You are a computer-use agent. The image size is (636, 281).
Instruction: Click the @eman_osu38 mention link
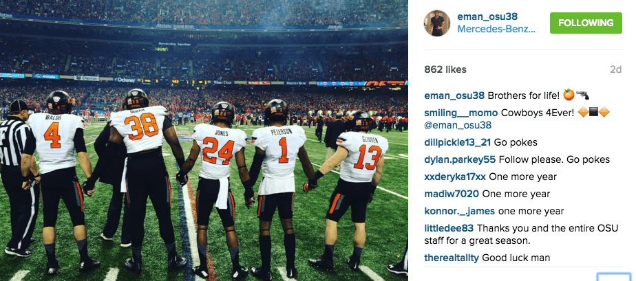tap(458, 125)
